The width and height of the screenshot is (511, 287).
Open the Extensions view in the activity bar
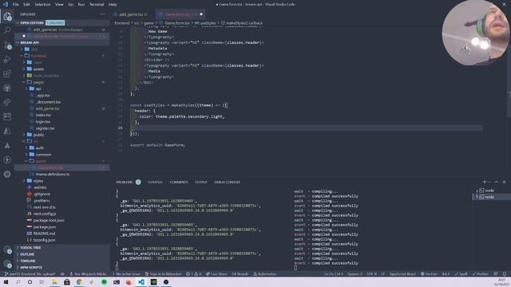[x=7, y=73]
